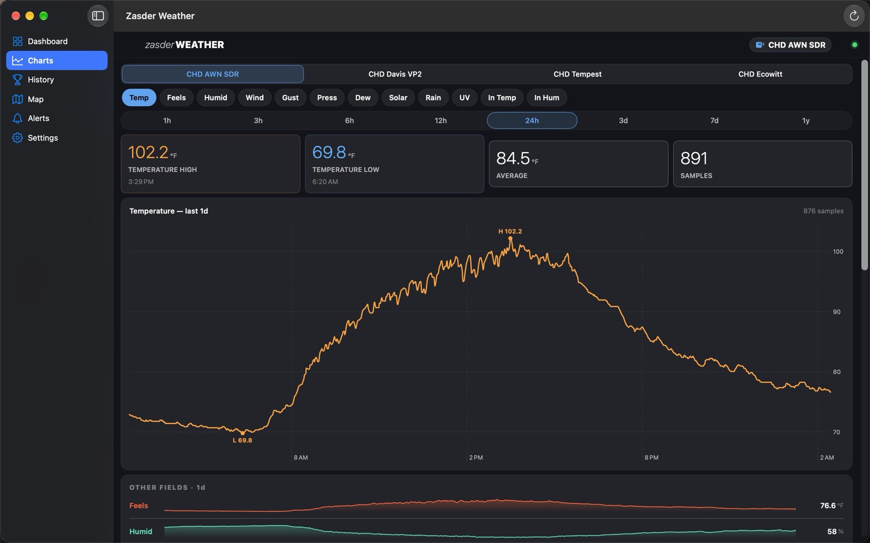Set time range to 3h
Viewport: 870px width, 543px height.
pos(258,121)
